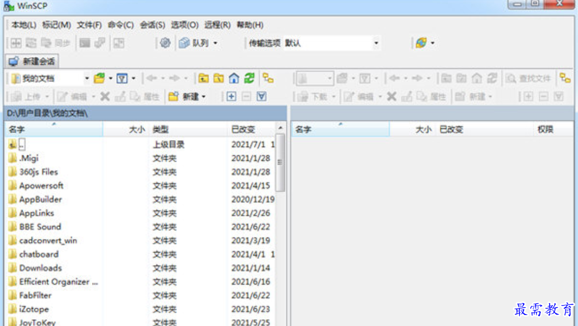The width and height of the screenshot is (578, 326).
Task: Click the remote synchronize browsing icon
Action: click(x=565, y=78)
